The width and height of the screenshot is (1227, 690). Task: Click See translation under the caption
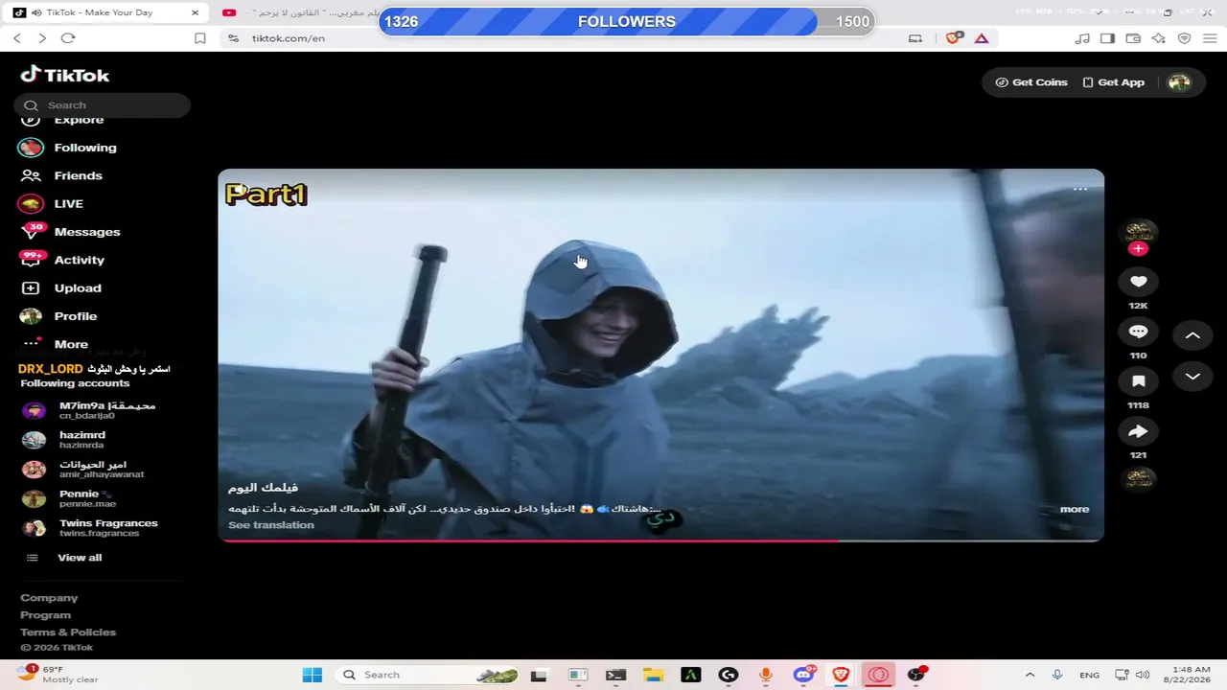pos(270,525)
